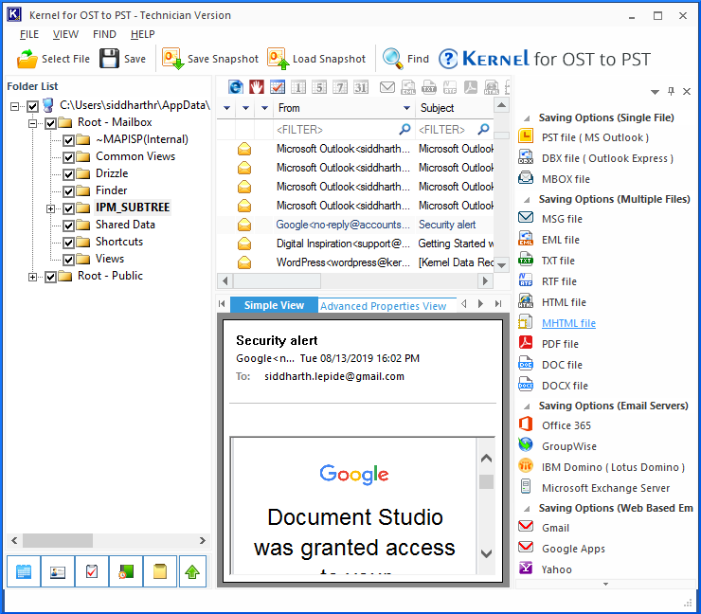Click the search icon in From filter
The width and height of the screenshot is (701, 614).
point(404,129)
